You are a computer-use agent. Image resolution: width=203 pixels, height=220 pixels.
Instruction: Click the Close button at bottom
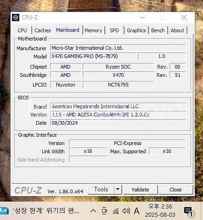click(176, 190)
